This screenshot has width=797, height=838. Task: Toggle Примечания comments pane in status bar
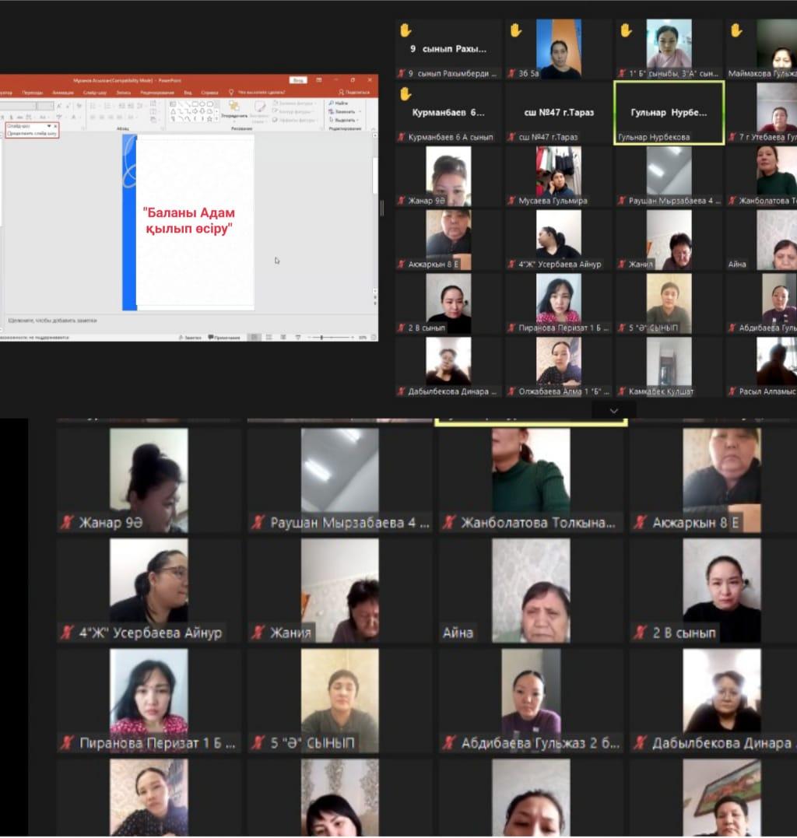pyautogui.click(x=224, y=338)
